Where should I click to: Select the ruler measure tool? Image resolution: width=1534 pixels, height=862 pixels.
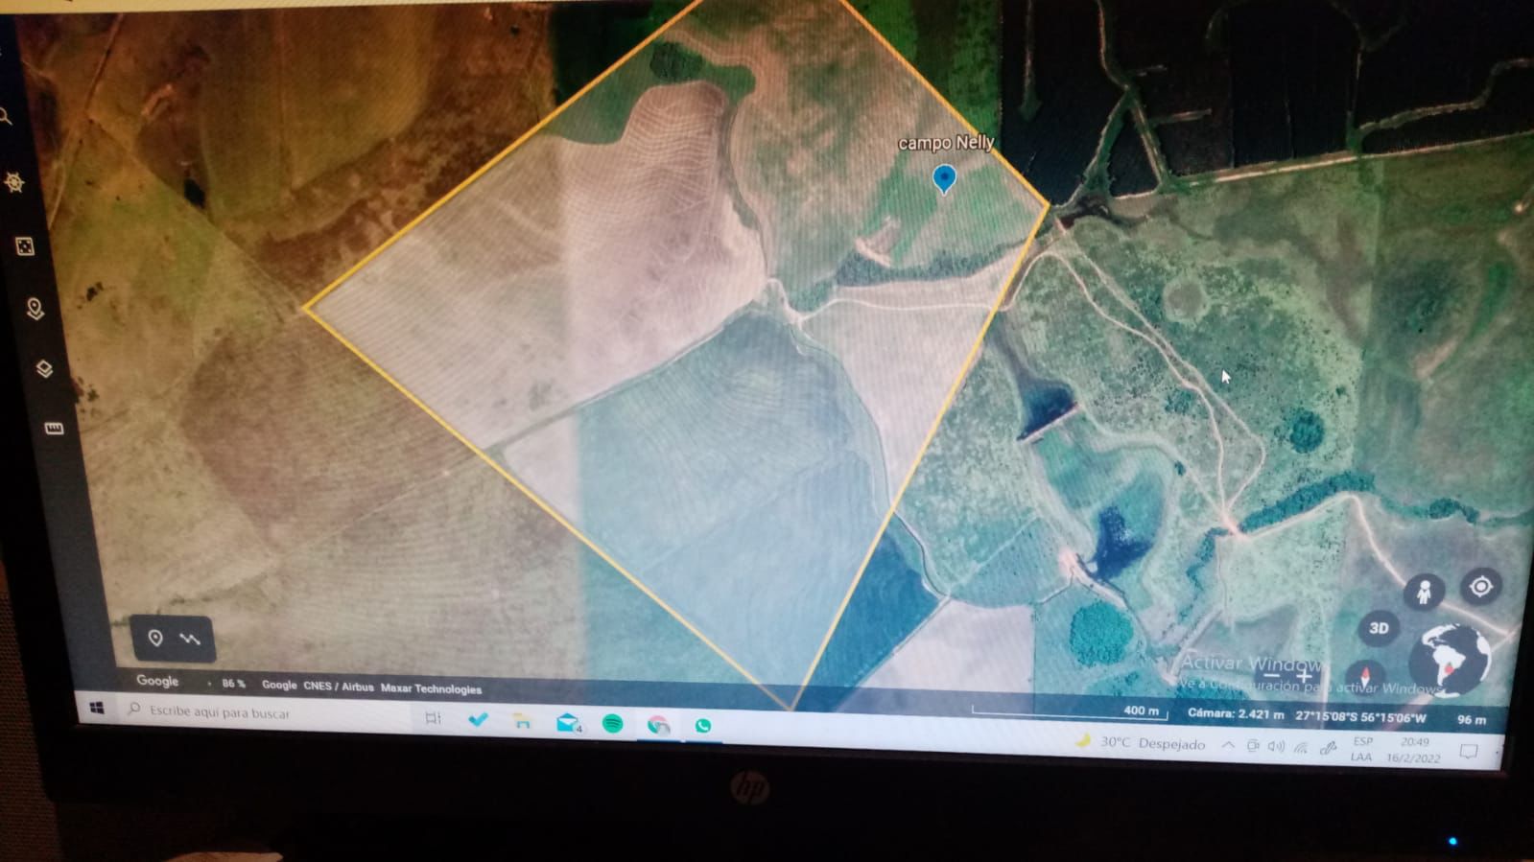coord(54,428)
